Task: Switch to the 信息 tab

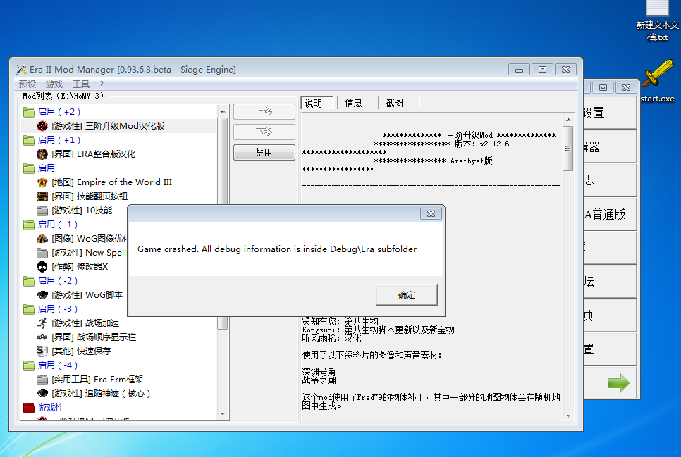Action: coord(353,103)
